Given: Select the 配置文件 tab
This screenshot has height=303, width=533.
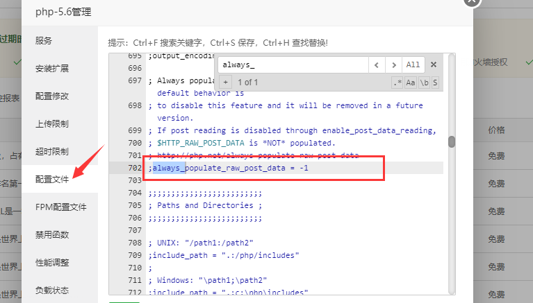Looking at the screenshot, I should tap(60, 179).
